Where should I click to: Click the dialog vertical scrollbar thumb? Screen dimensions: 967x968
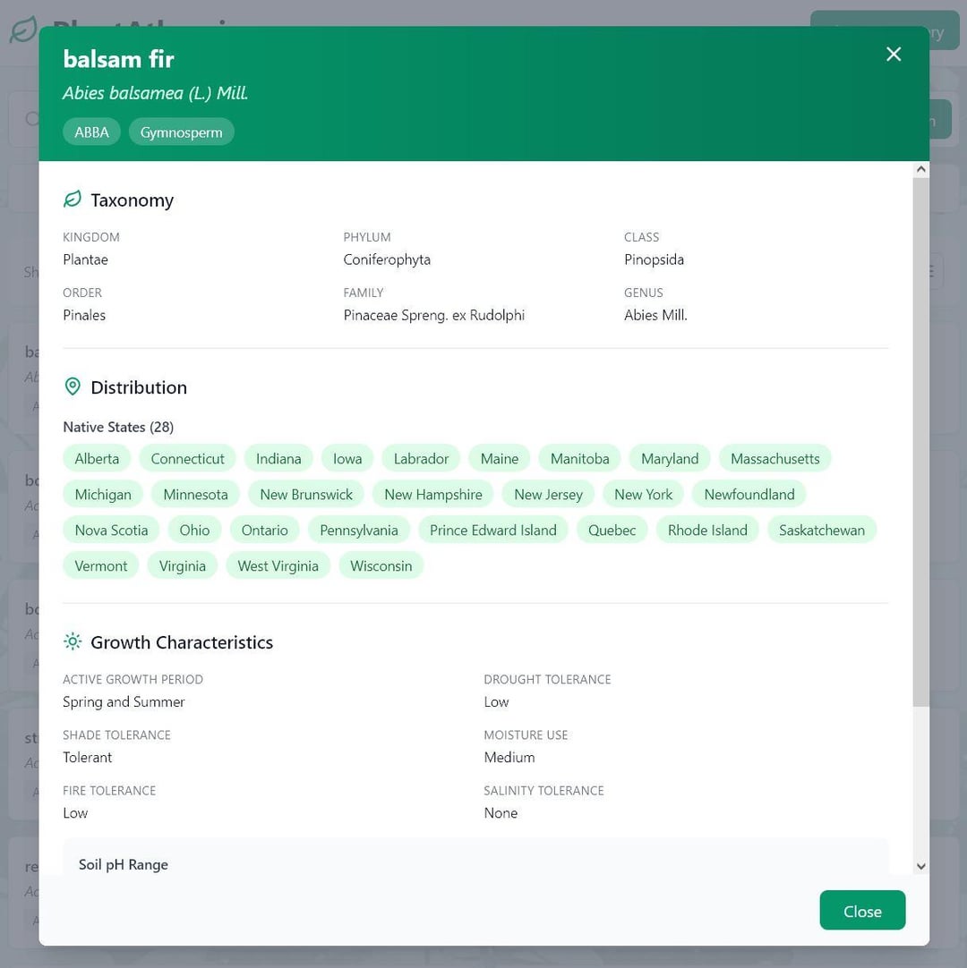(920, 442)
